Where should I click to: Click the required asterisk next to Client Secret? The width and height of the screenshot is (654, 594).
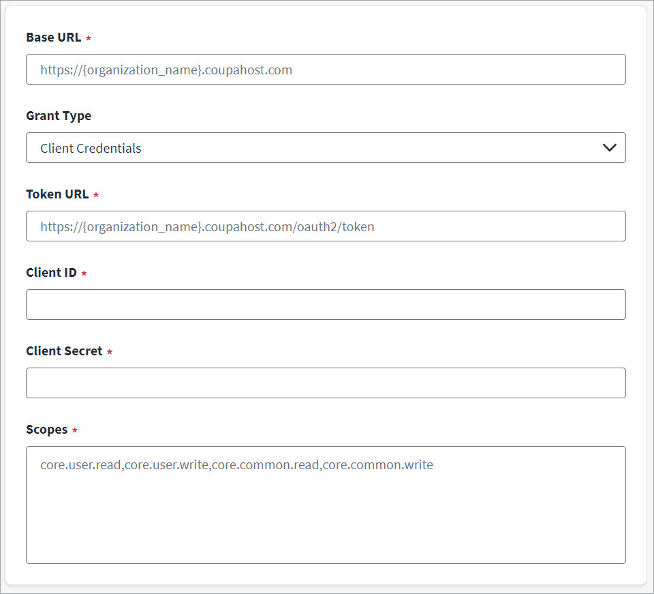pos(110,352)
